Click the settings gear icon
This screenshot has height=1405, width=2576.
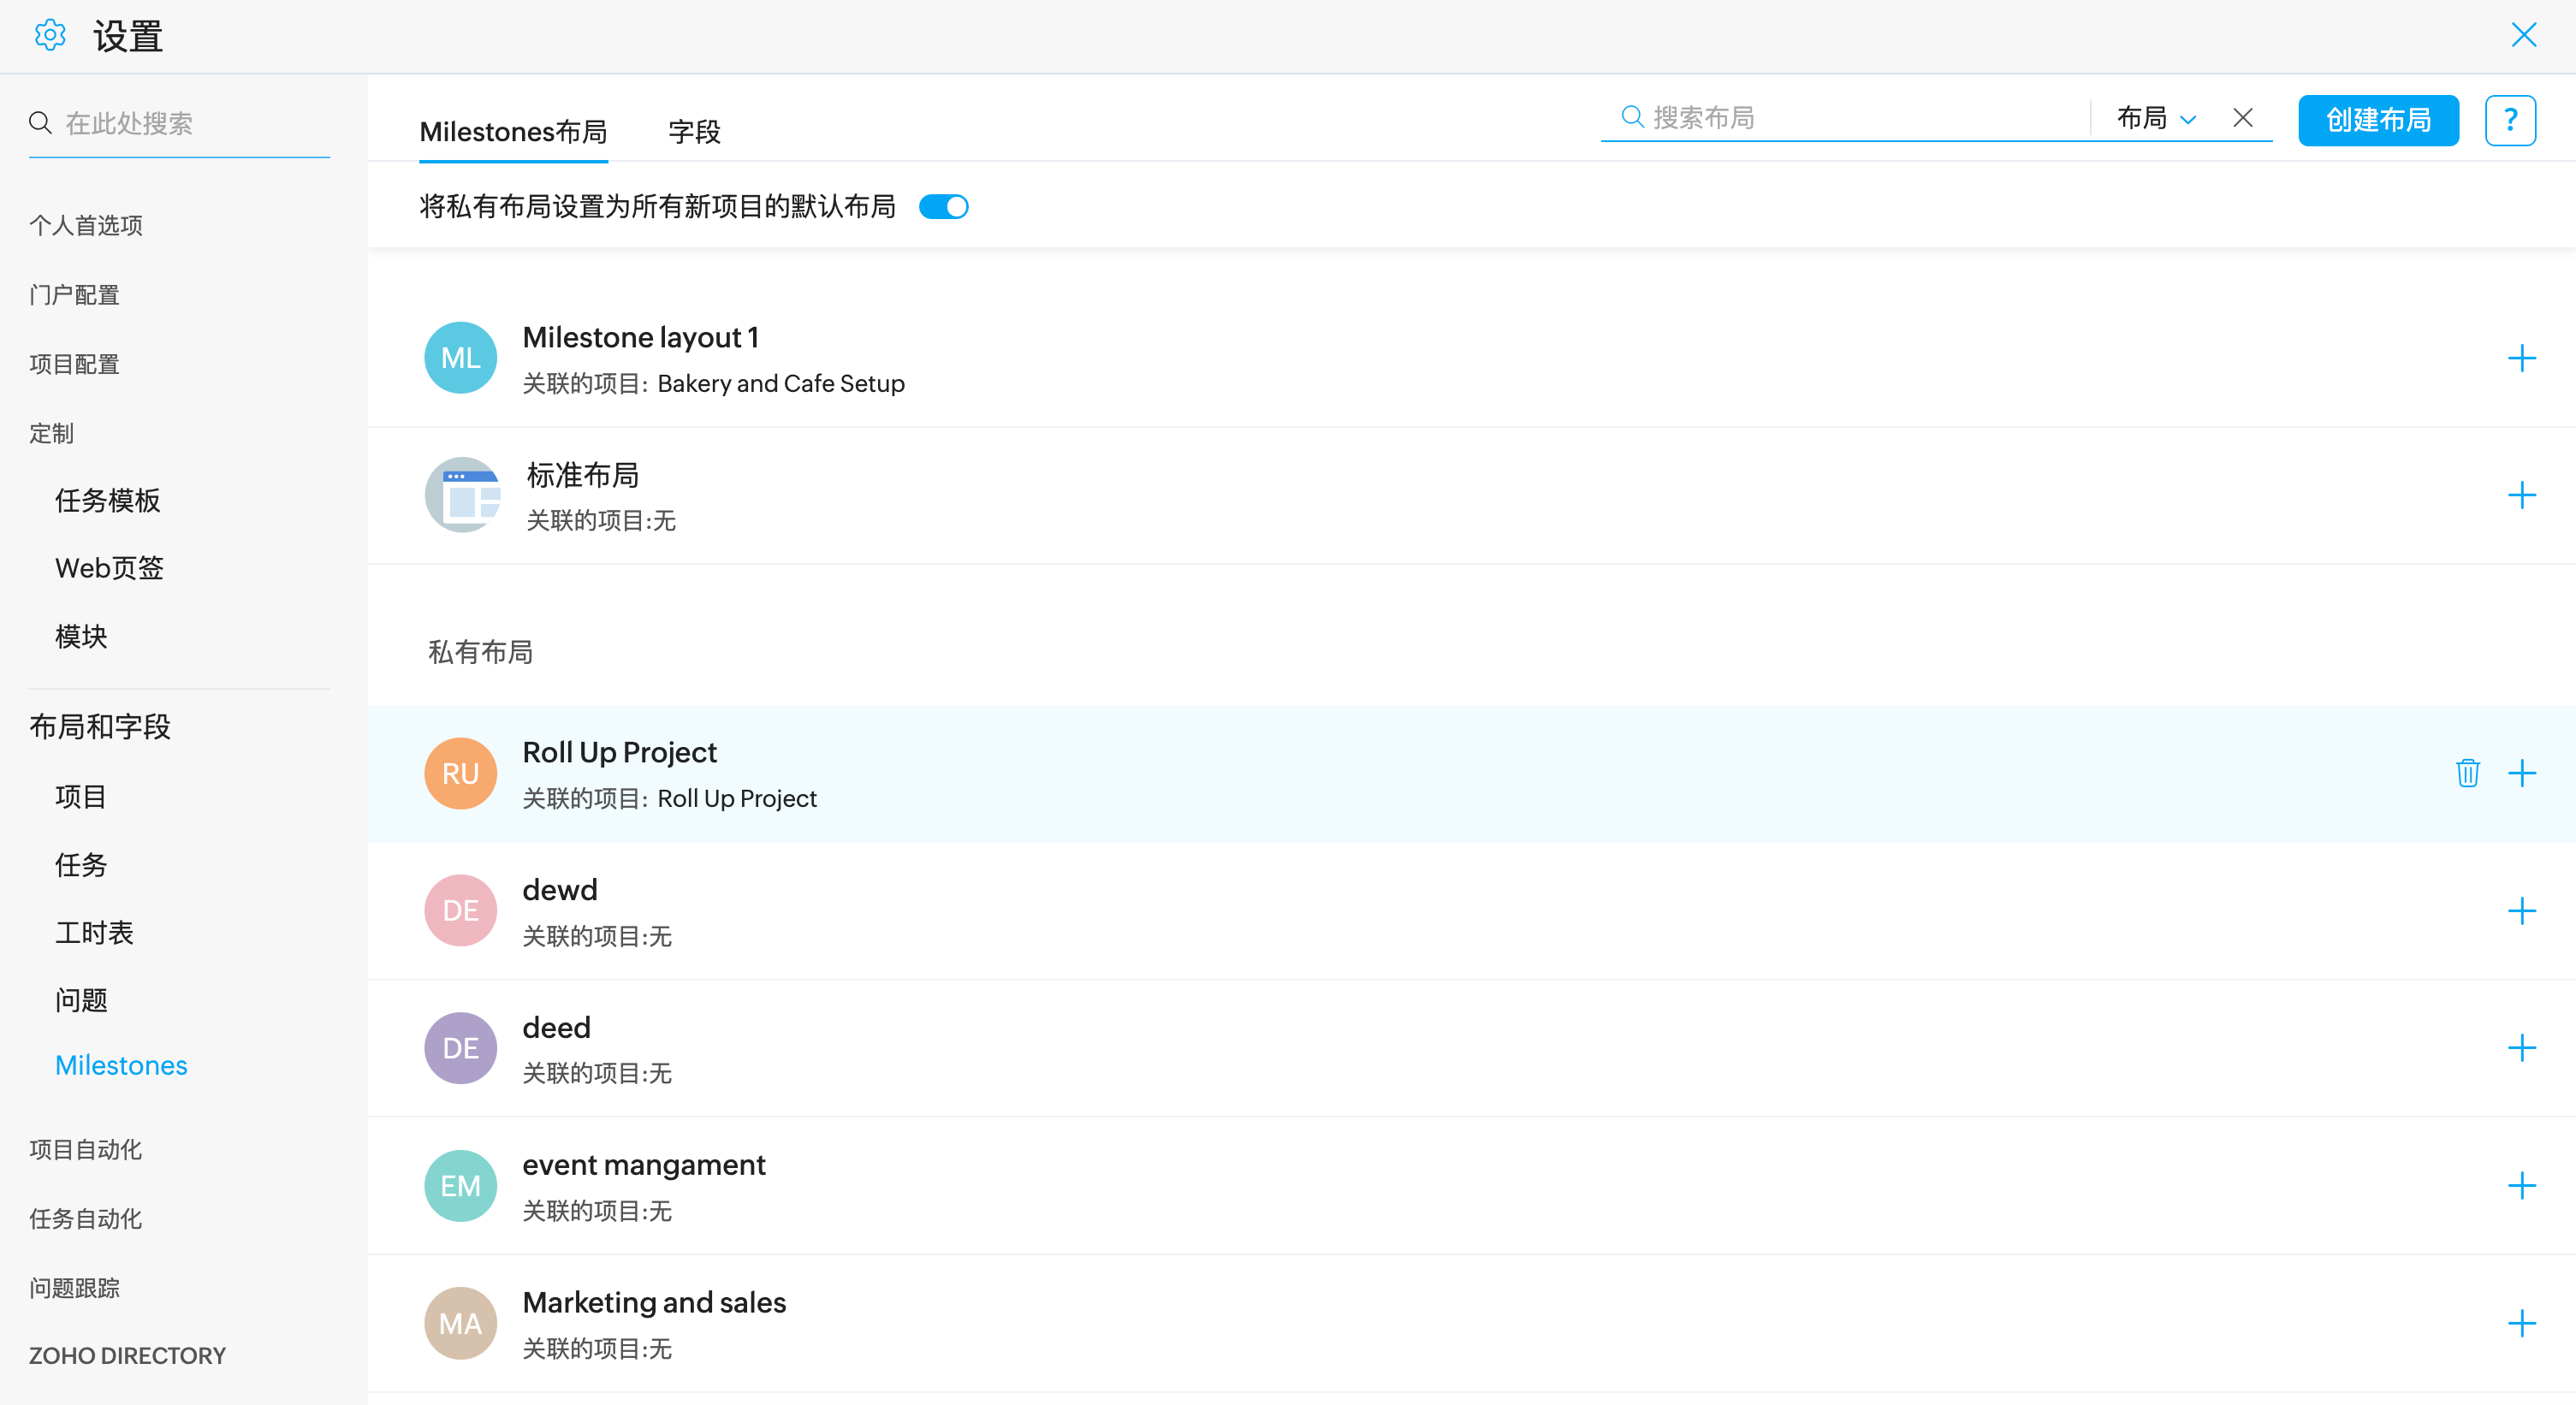[50, 36]
